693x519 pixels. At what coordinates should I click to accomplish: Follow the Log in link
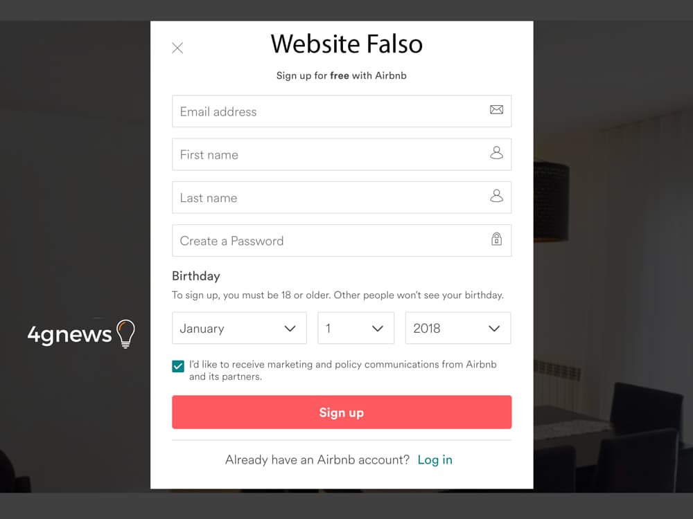pos(435,459)
